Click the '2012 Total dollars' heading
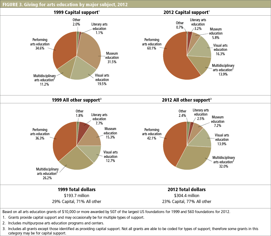Screen dimensions: 271x236 [187, 190]
